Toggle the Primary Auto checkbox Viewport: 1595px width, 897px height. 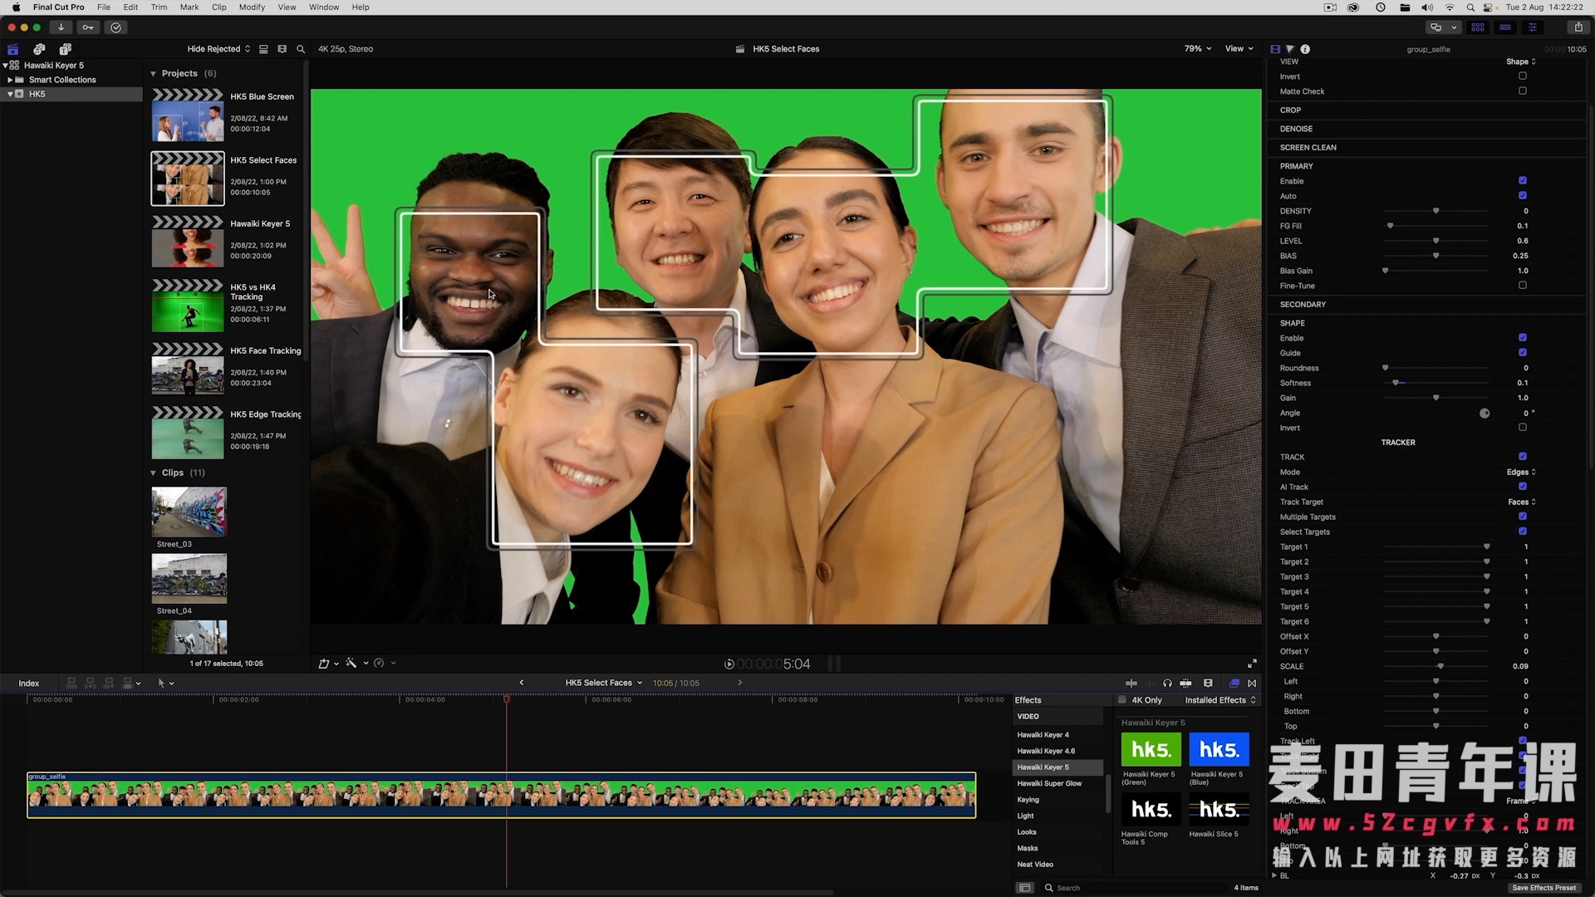pos(1523,195)
